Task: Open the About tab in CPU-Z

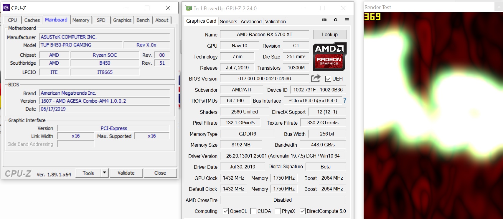Action: coord(162,20)
